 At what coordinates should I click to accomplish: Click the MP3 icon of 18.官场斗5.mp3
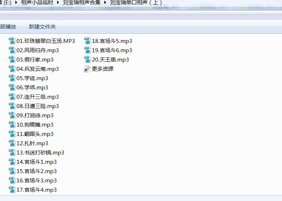88,41
